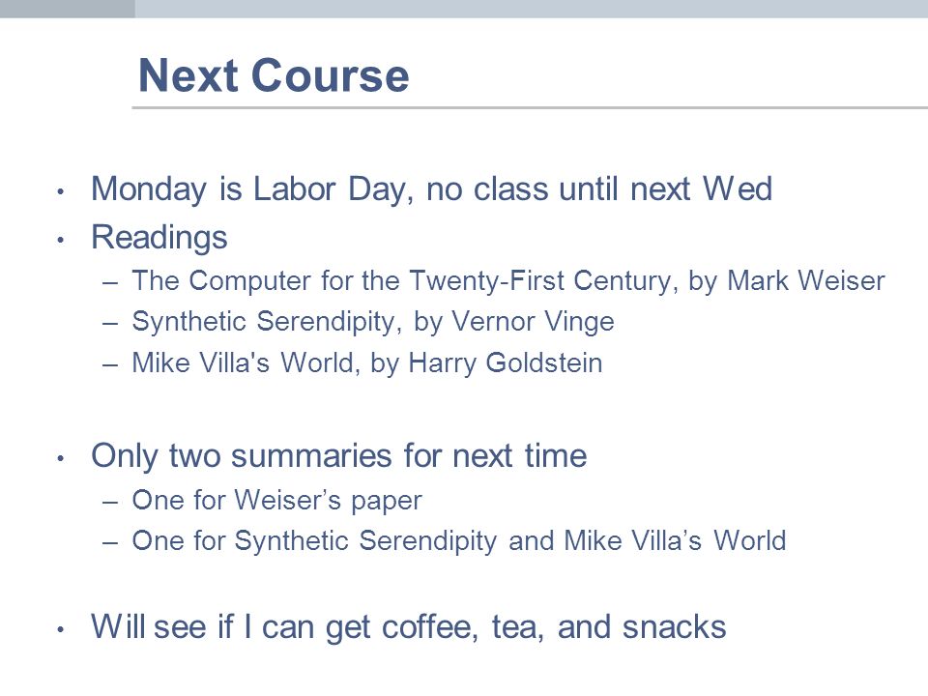Click the word 'Wed' in first bullet
The image size is (928, 696).
(737, 189)
